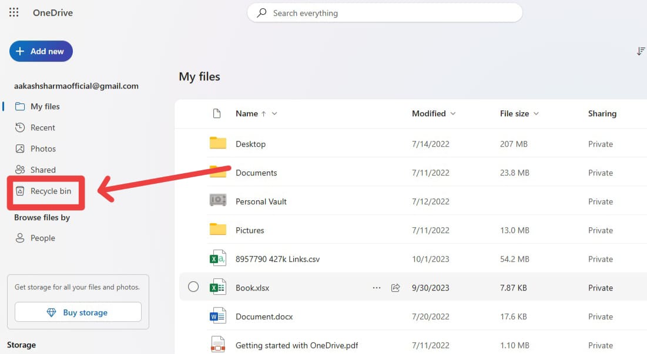Screen dimensions: 647x354
Task: Click the Buy storage button
Action: [x=78, y=312]
